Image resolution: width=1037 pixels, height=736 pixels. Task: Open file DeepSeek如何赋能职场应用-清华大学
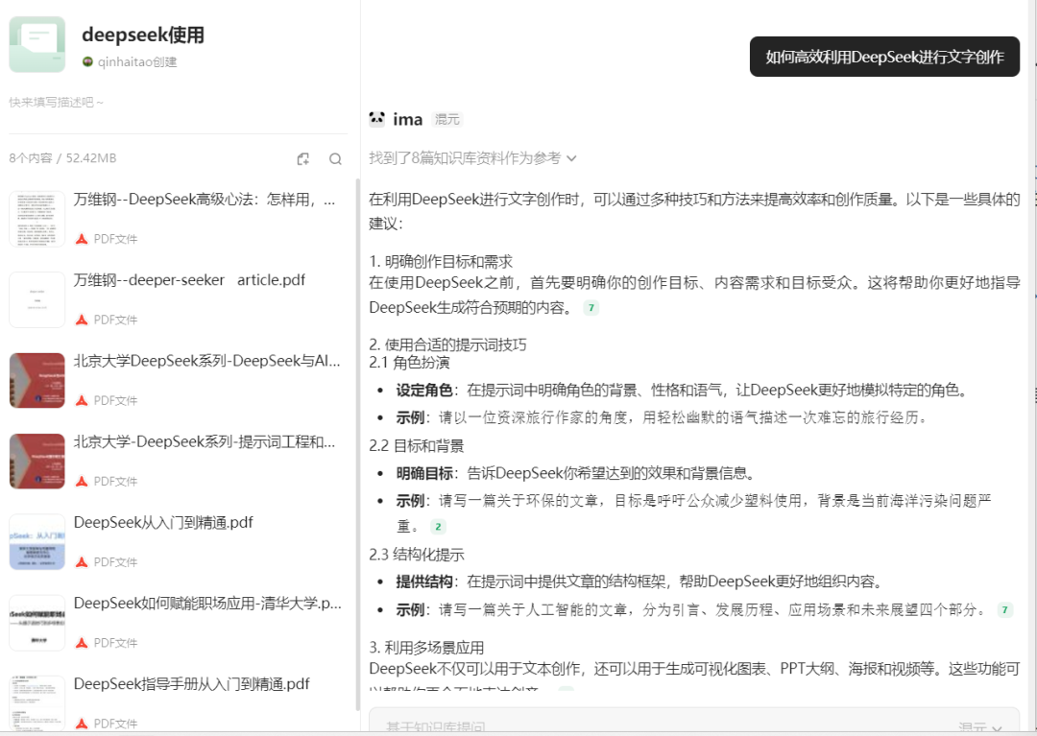207,604
